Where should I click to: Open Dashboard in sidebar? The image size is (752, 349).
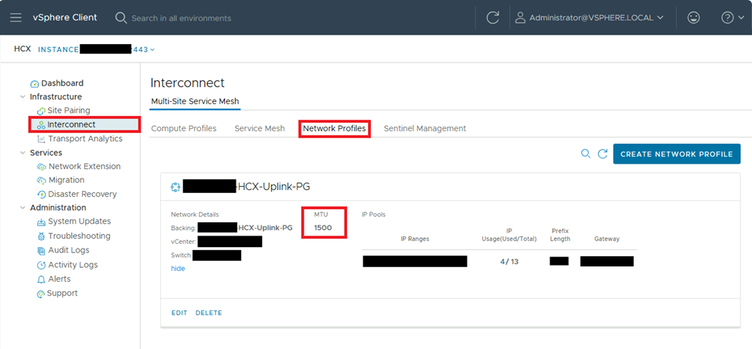(x=63, y=83)
